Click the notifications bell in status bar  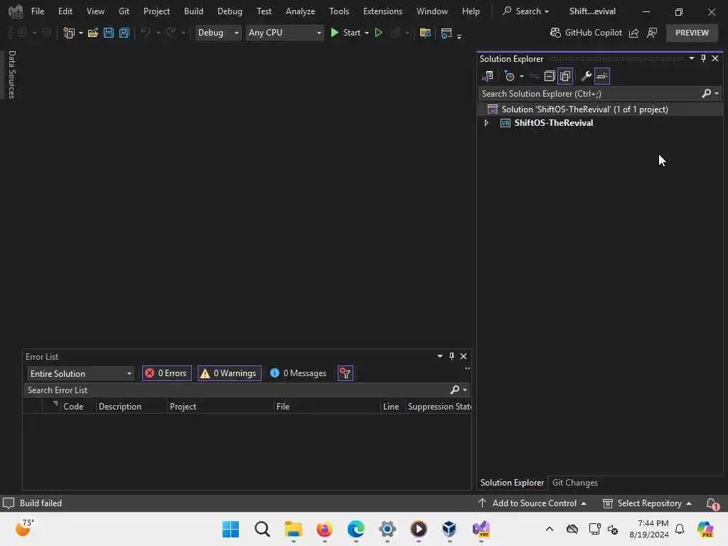pos(712,503)
